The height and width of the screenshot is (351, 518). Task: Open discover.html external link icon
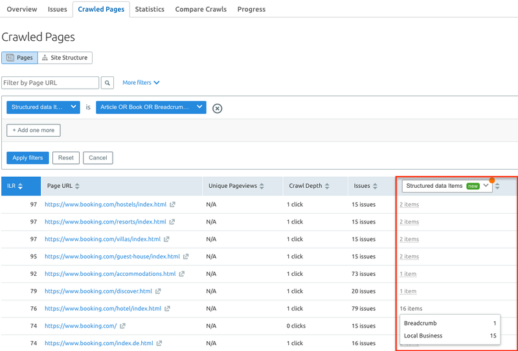tap(158, 291)
